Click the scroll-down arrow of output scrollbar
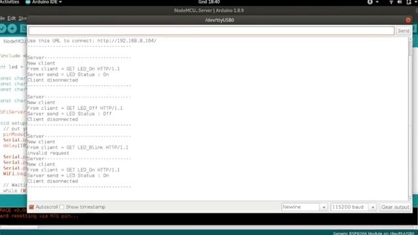Screen dimensions: 418x235 [410, 198]
